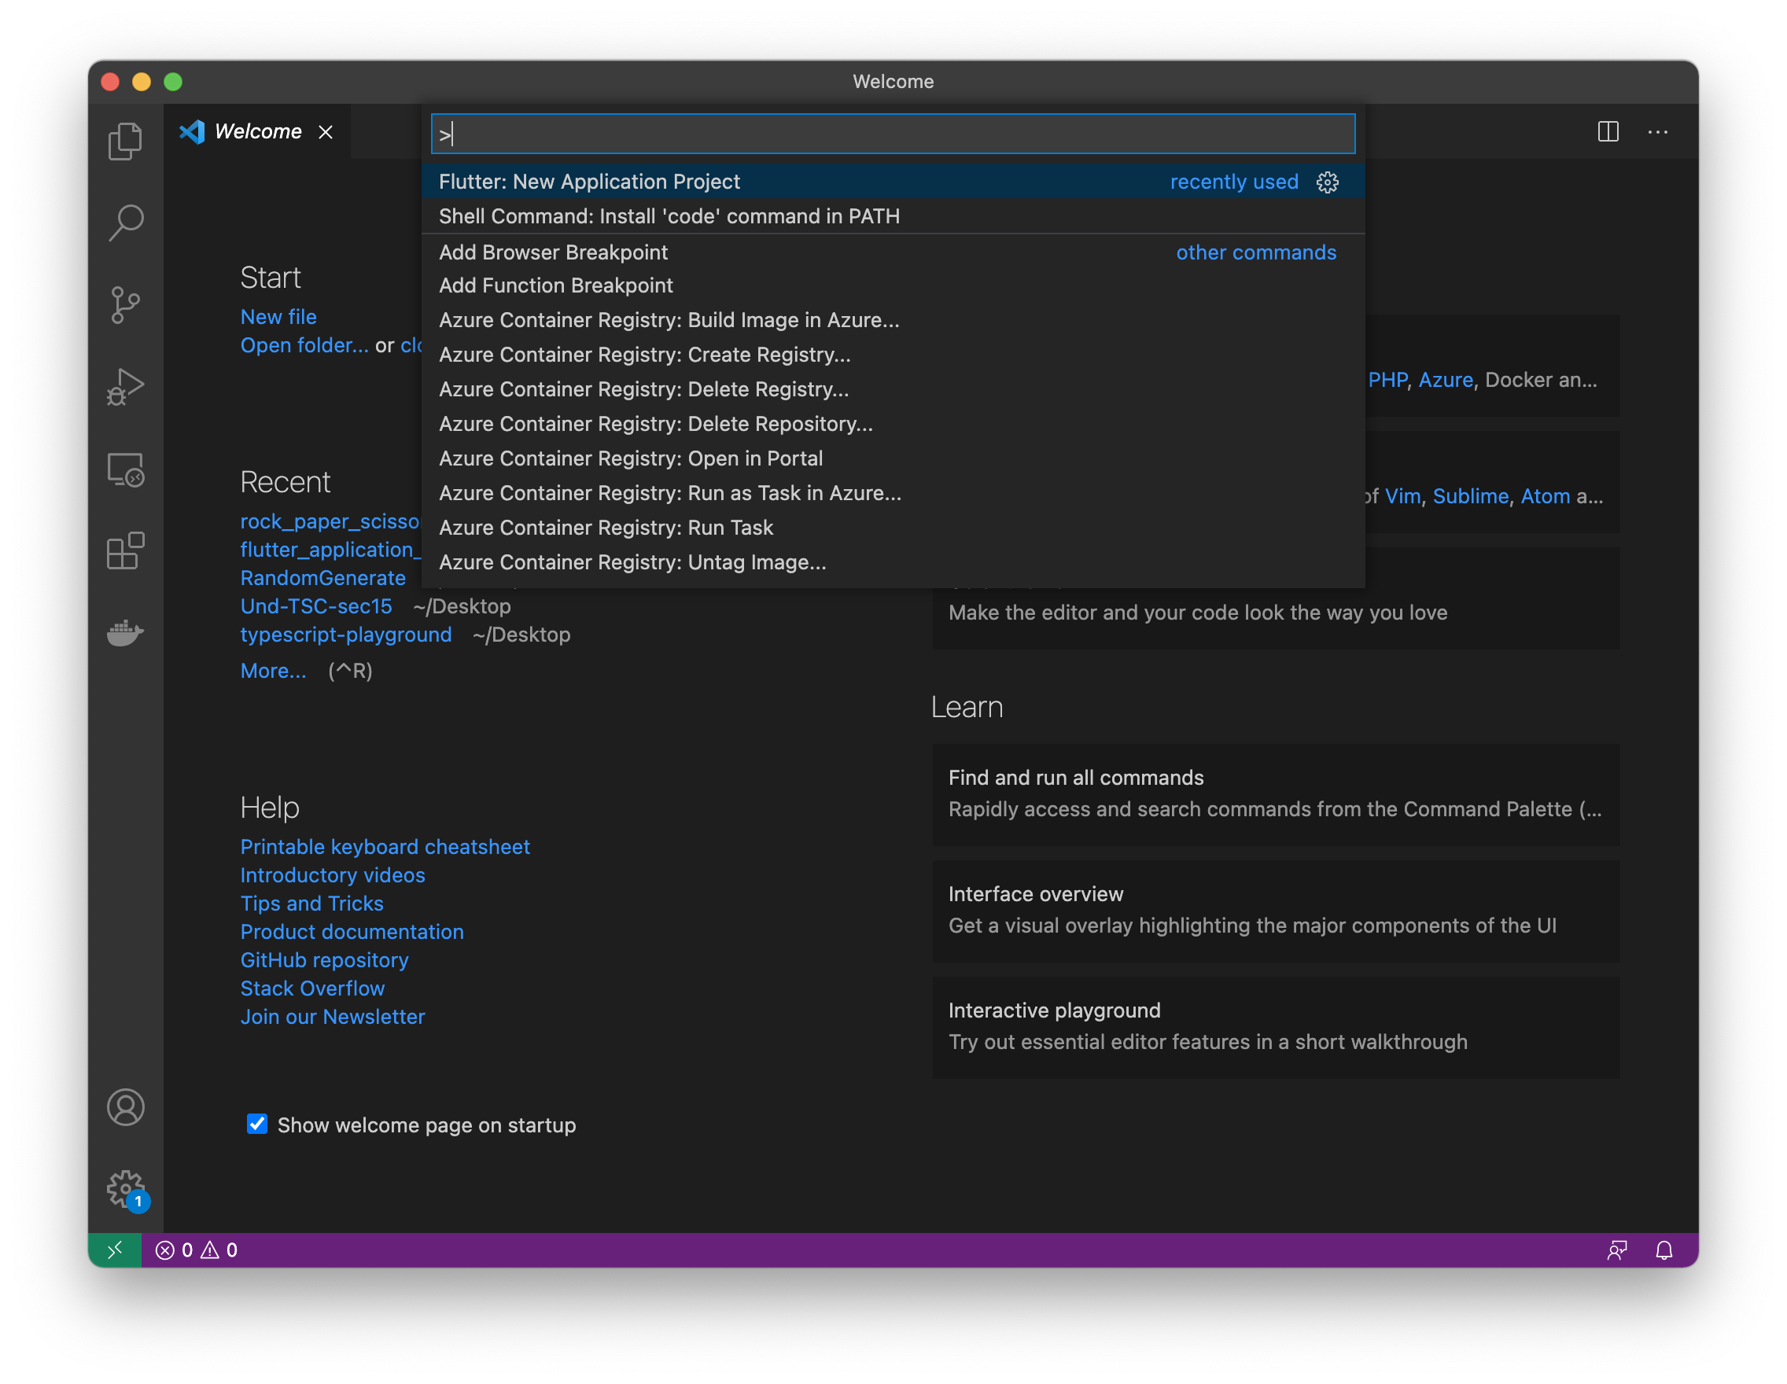1787x1384 pixels.
Task: Open the Extensions view icon
Action: click(125, 551)
